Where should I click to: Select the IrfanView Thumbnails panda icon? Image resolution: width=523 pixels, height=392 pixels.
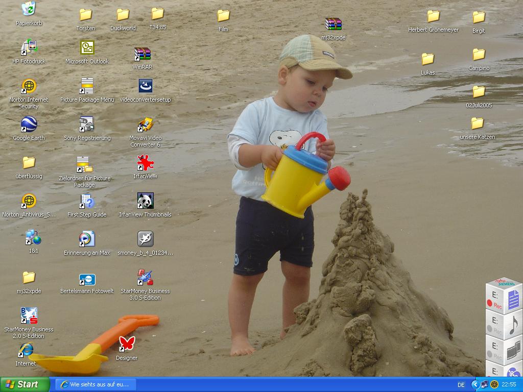(x=145, y=201)
